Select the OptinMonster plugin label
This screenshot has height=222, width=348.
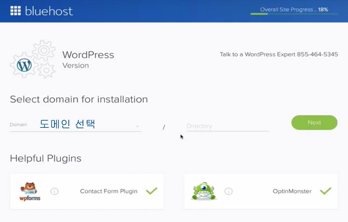292,191
